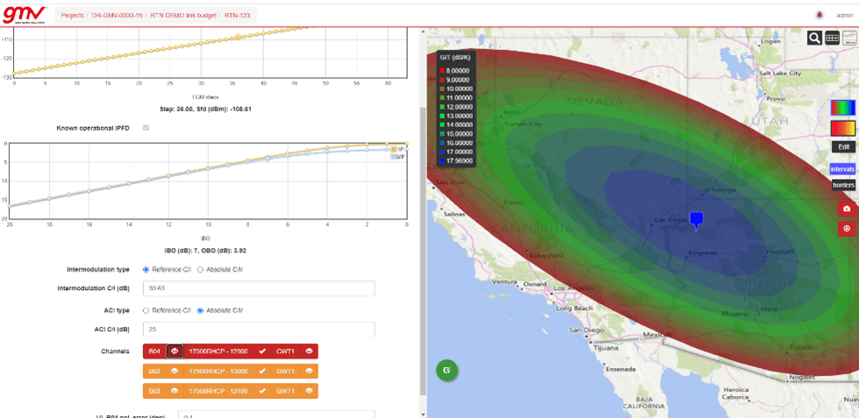
Task: Select the rainbow blue-green color palette
Action: (x=843, y=107)
